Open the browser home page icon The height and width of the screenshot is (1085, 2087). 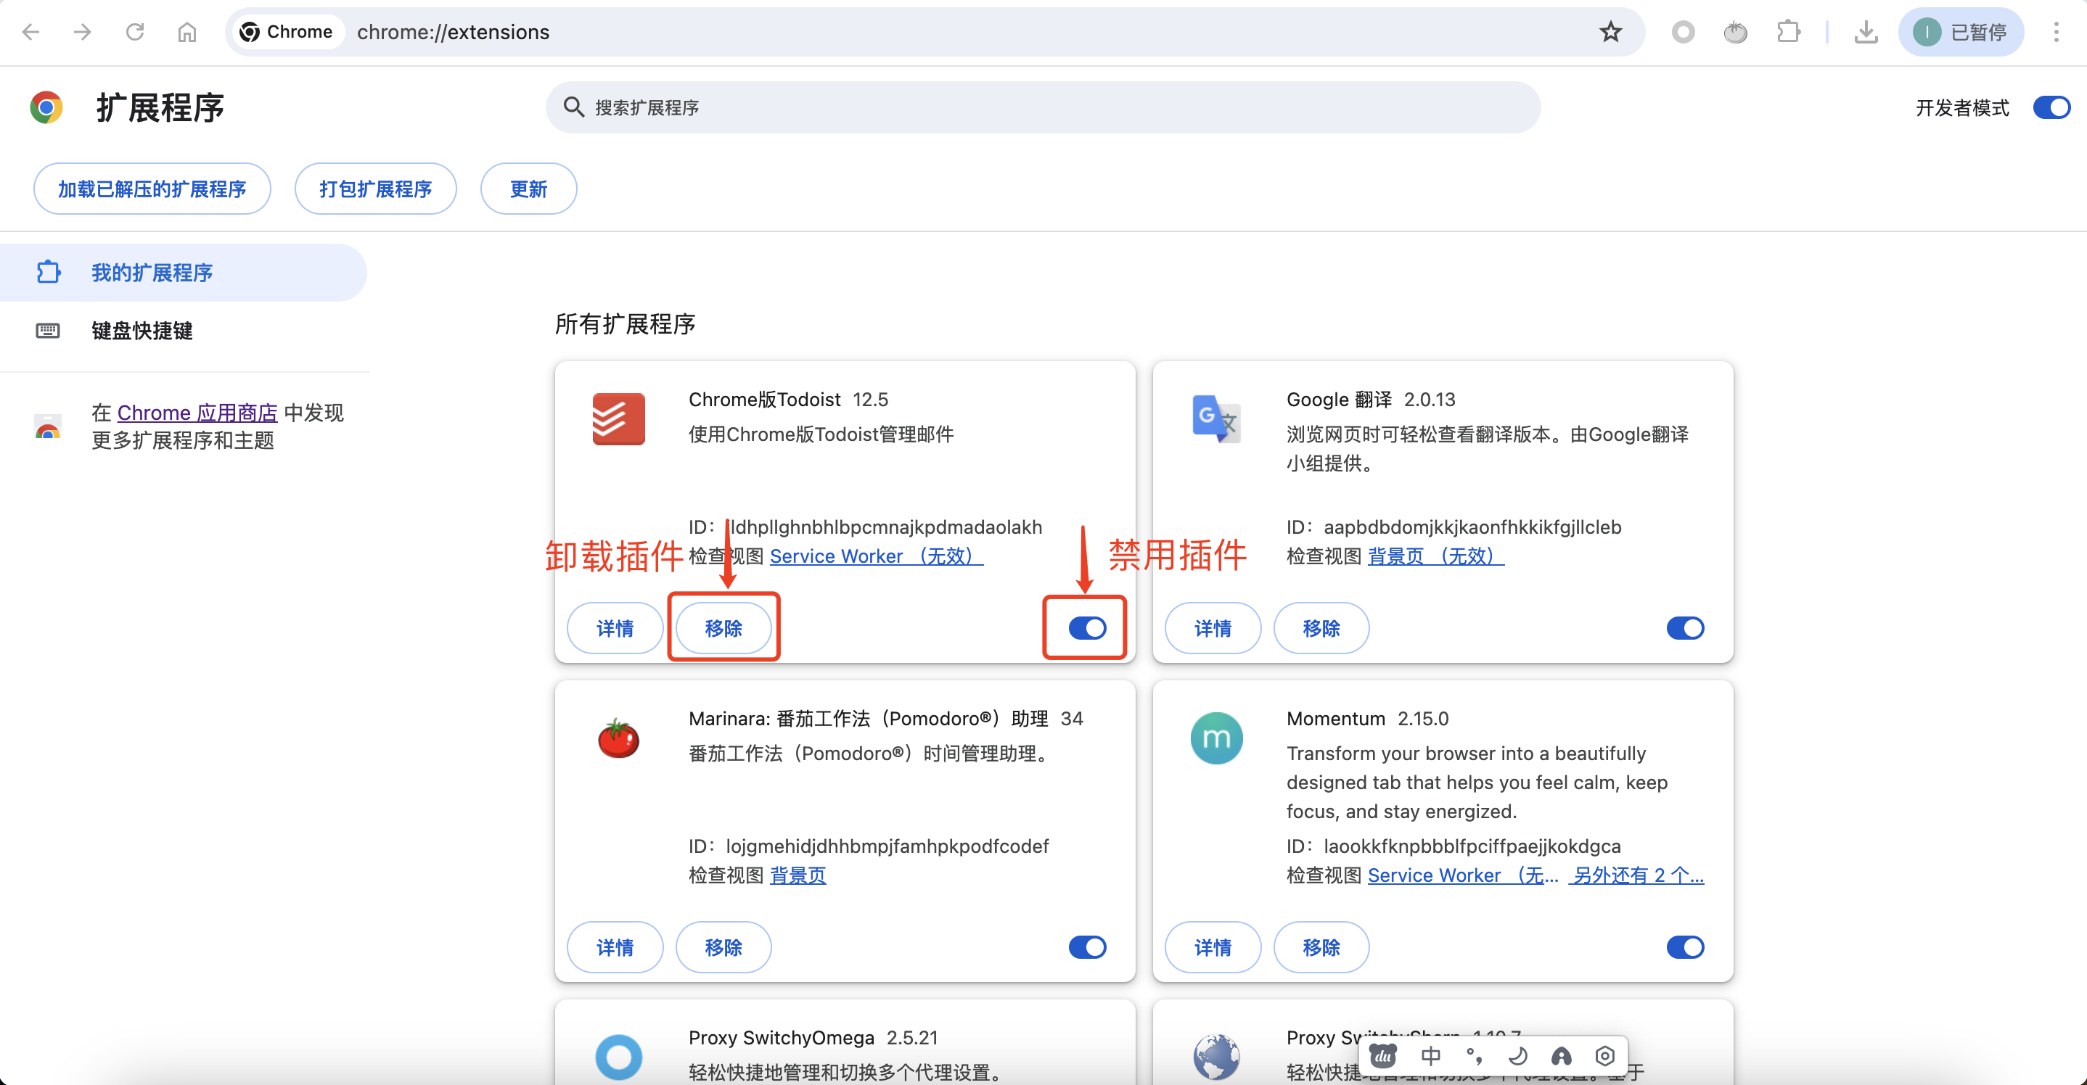[x=187, y=33]
